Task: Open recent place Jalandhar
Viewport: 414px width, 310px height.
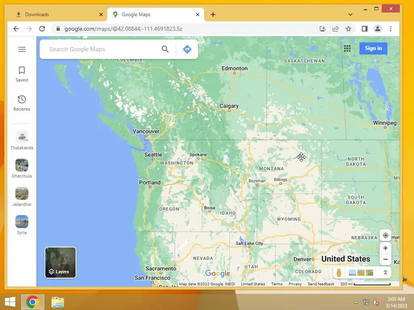Action: click(x=22, y=197)
